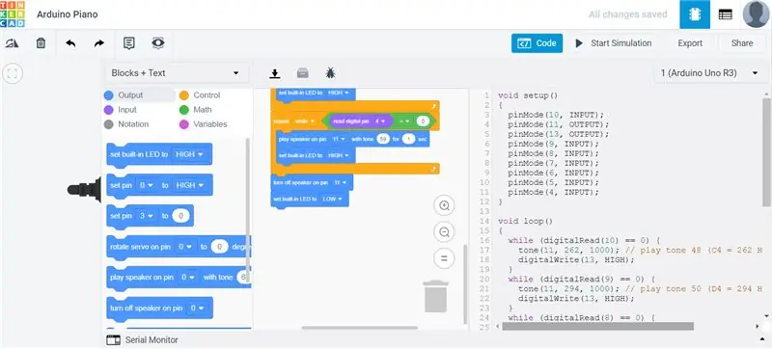Image resolution: width=772 pixels, height=349 pixels.
Task: Expand HIGH dropdown in set built-in LED palette block
Action: coord(189,154)
